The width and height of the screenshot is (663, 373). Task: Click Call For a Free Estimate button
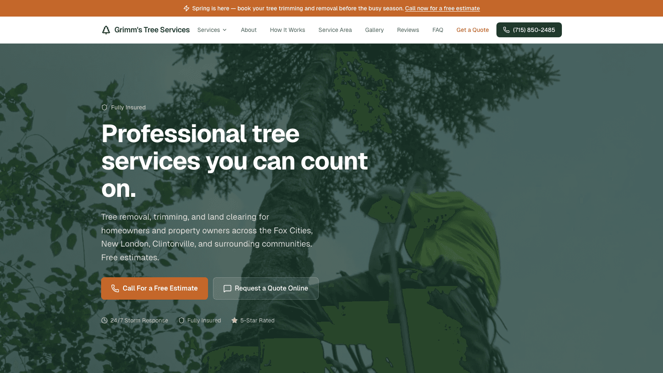pos(155,288)
